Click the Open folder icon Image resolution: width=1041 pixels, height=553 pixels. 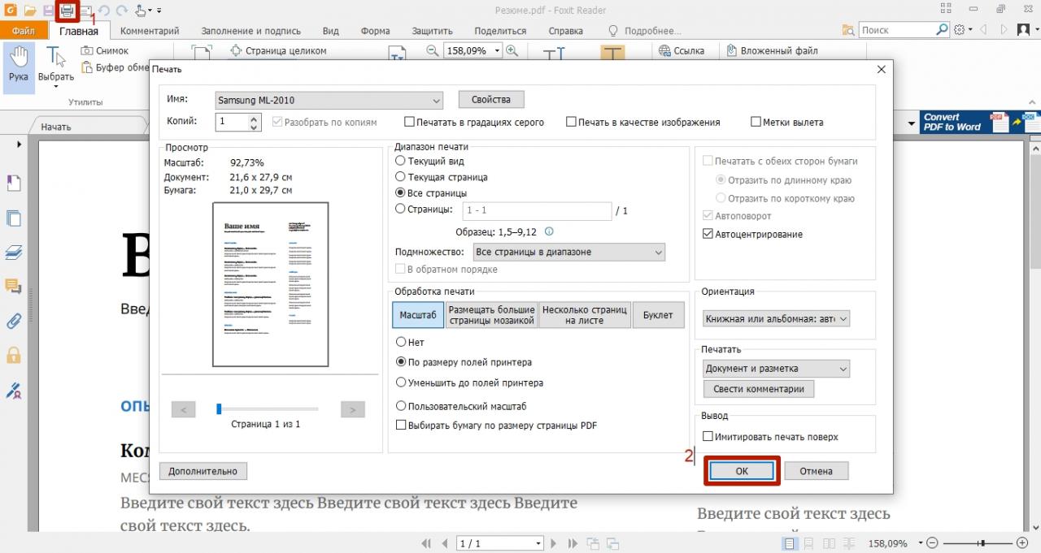[30, 11]
